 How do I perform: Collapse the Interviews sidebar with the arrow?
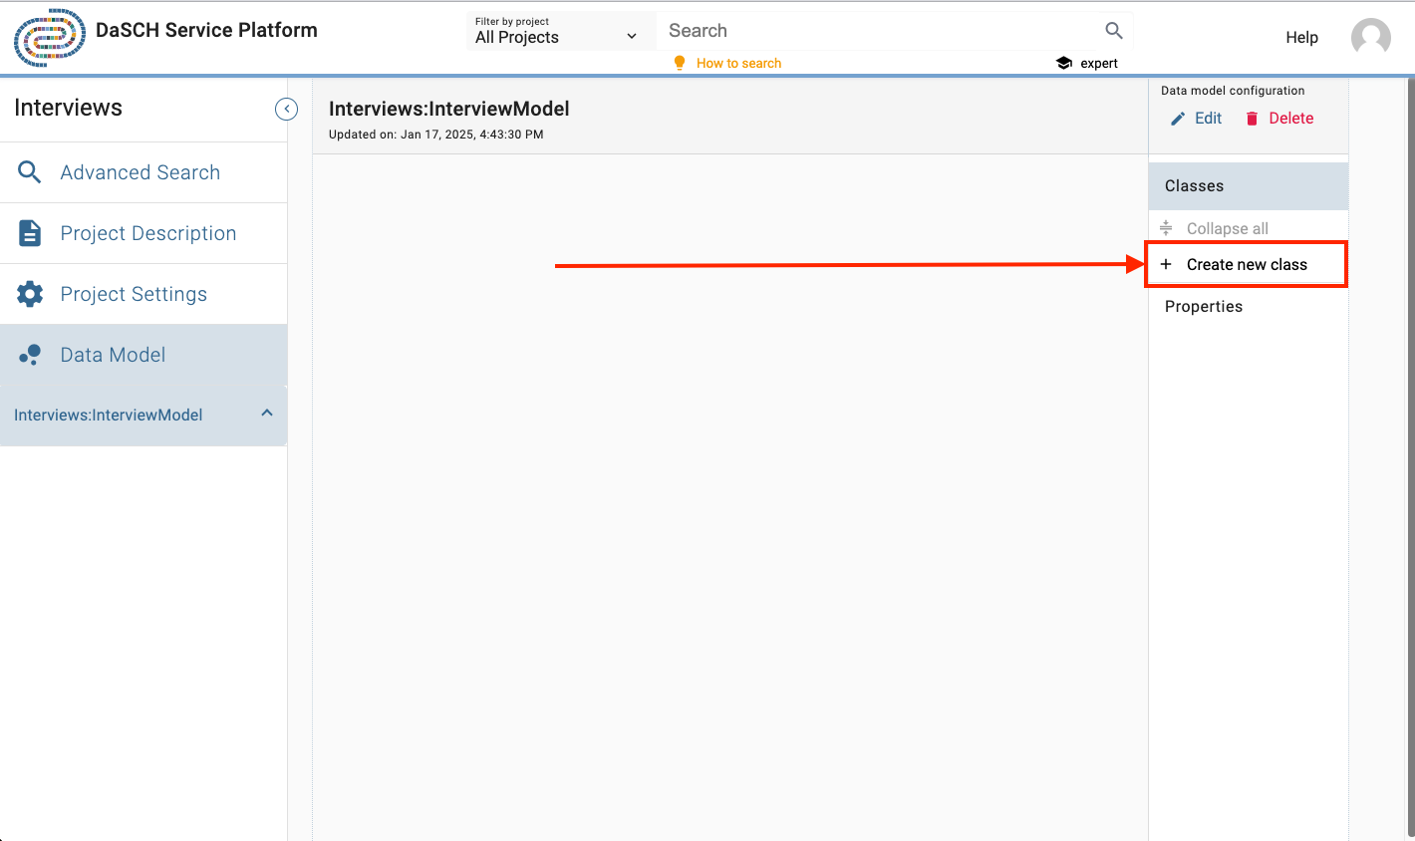[286, 109]
